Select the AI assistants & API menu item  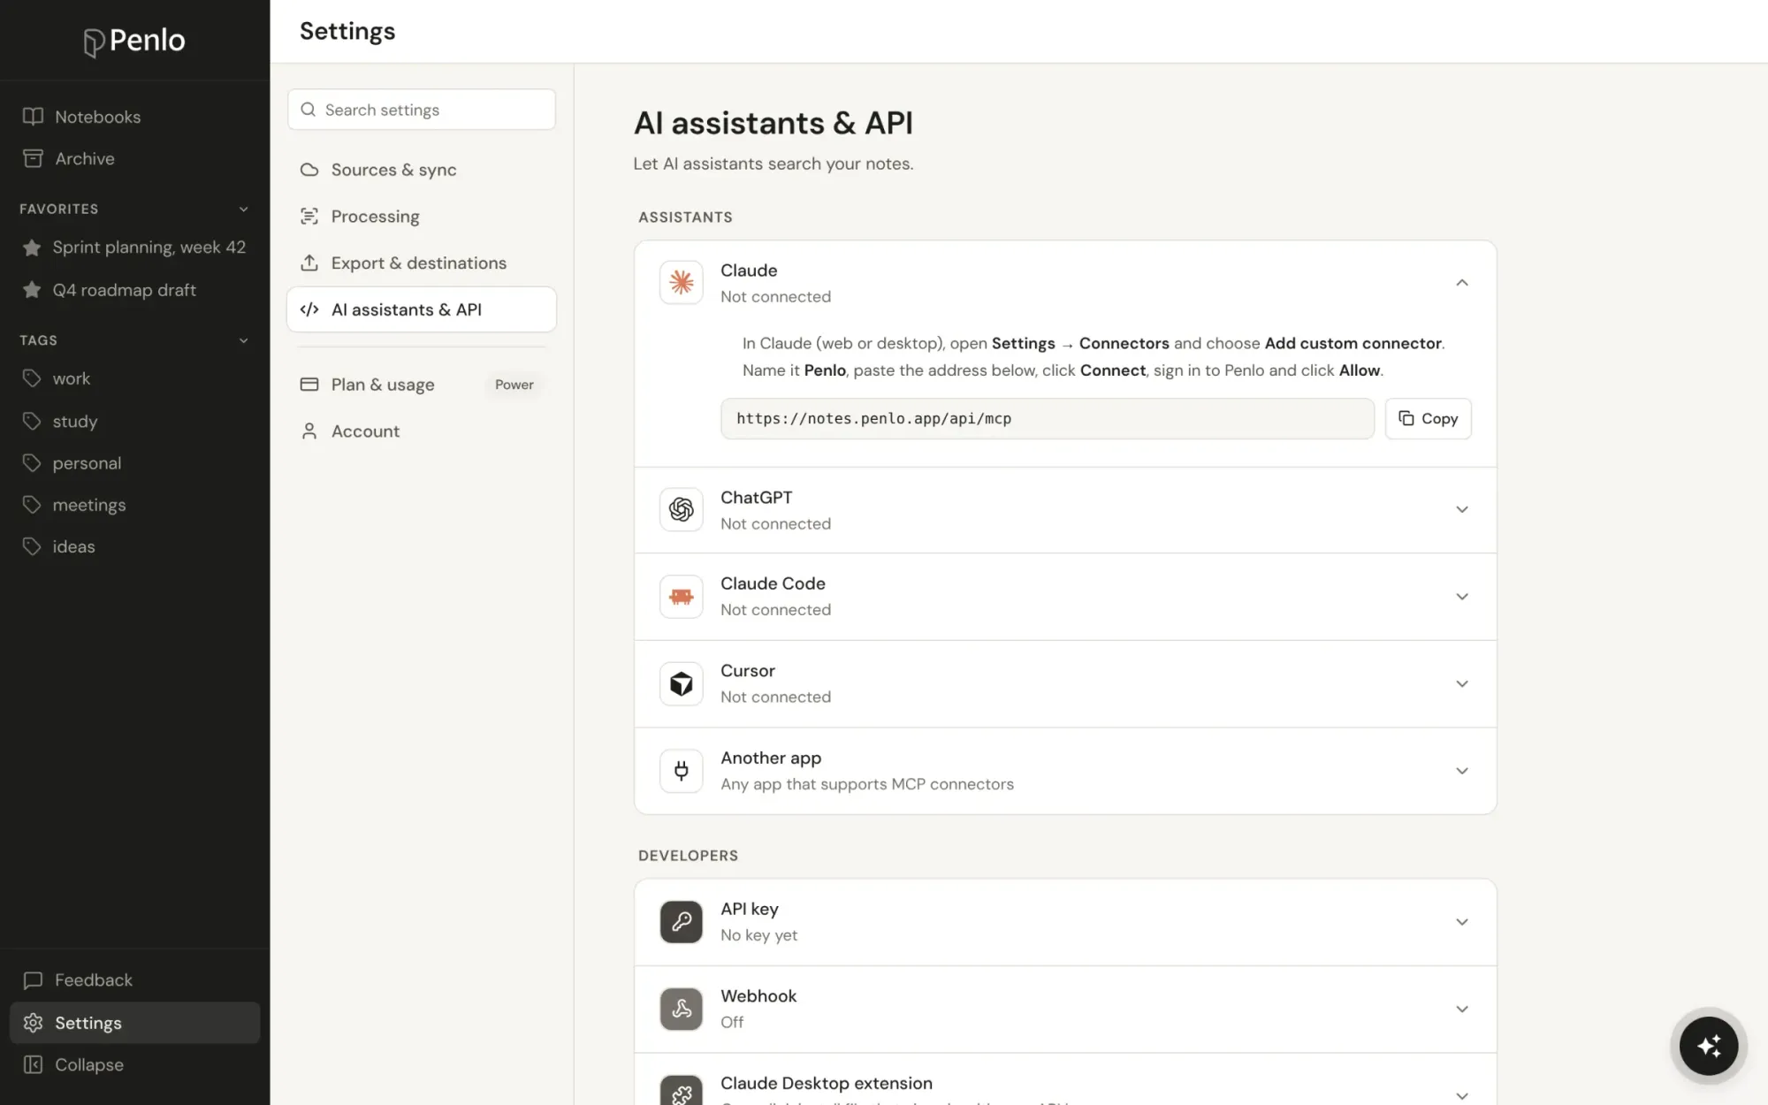click(x=422, y=309)
